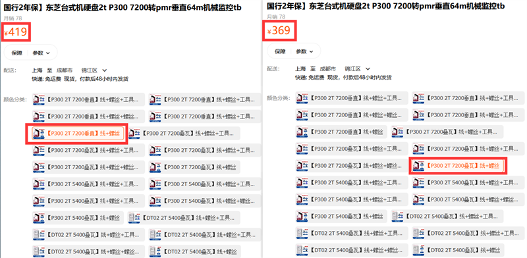527x258 pixels.
Task: Pick 【P300 2T 5400叠瓦】线+螺丝 option on right page
Action: [341, 217]
